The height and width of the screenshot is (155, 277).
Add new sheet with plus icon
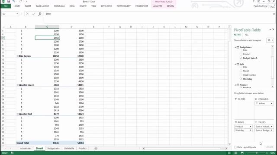96,149
